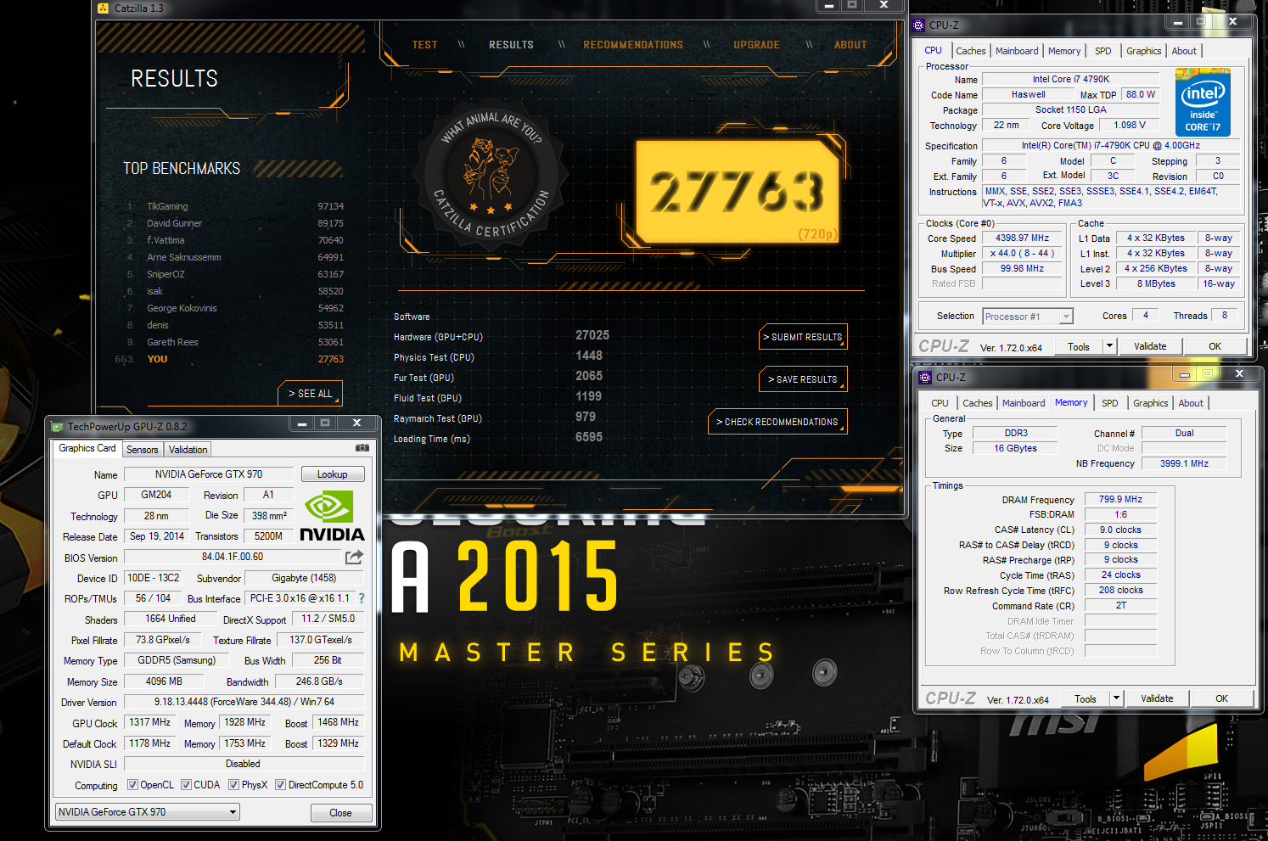Expand the Tools arrow in the Memory tab window
The image size is (1268, 841).
pyautogui.click(x=1115, y=698)
